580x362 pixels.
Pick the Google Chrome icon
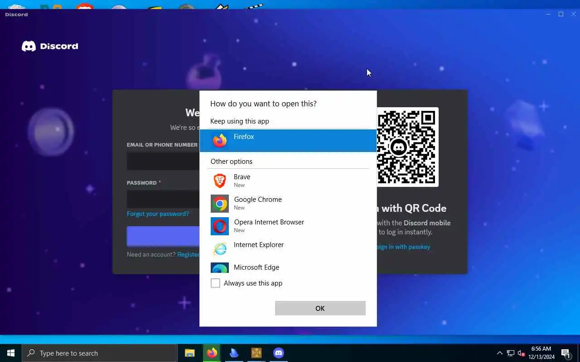pyautogui.click(x=220, y=204)
